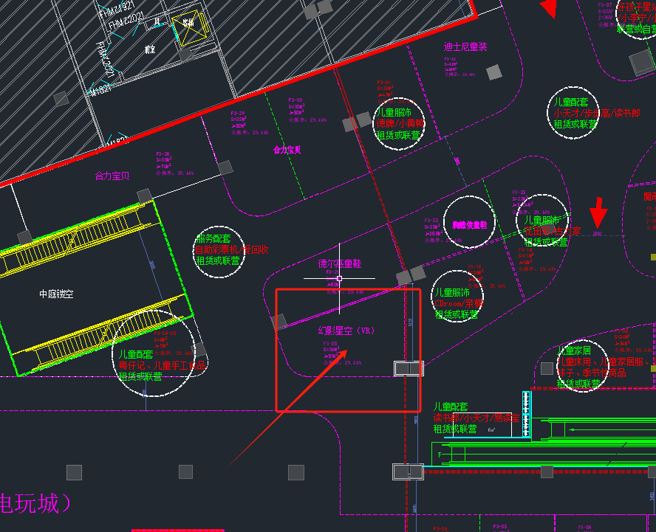Click the red down arrow near 花田彩

(x=598, y=213)
